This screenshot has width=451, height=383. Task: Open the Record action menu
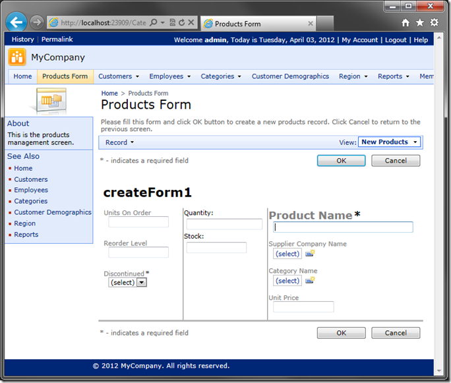pos(119,142)
